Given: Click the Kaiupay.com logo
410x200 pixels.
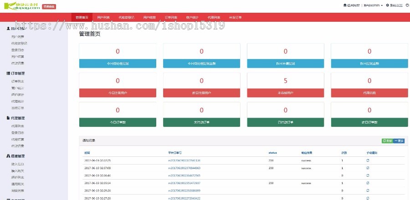Looking at the screenshot, I should (x=22, y=6).
